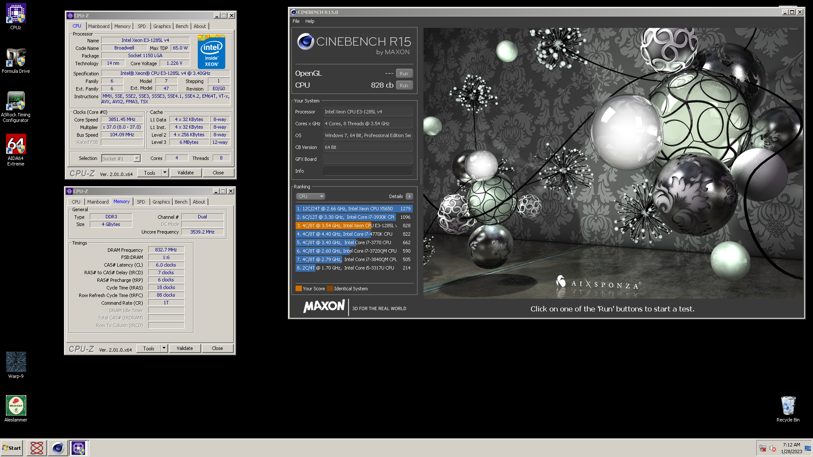
Task: Select the i7-4770K ranking row
Action: click(x=354, y=234)
